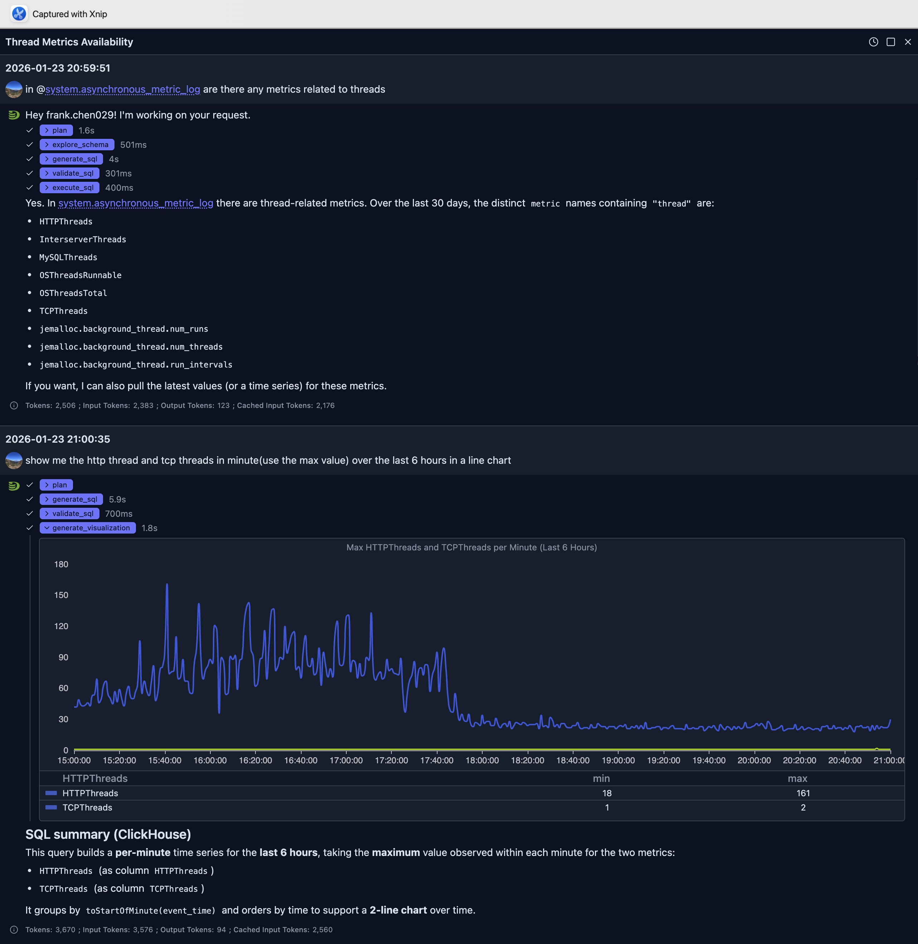Click the info icon beside first token usage
Screen dimensions: 918x944
(14, 406)
